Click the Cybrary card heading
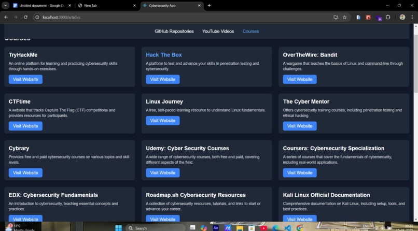The image size is (418, 231). 19,148
